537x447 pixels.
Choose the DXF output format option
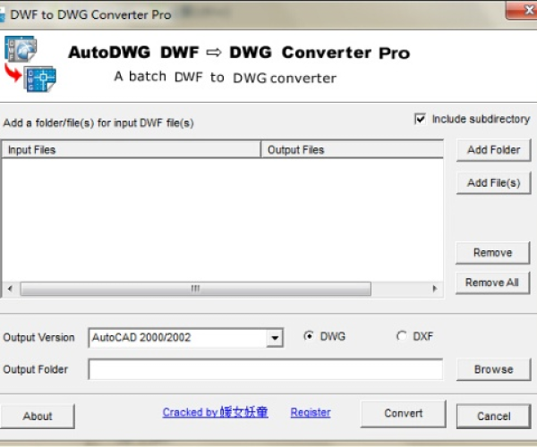400,336
